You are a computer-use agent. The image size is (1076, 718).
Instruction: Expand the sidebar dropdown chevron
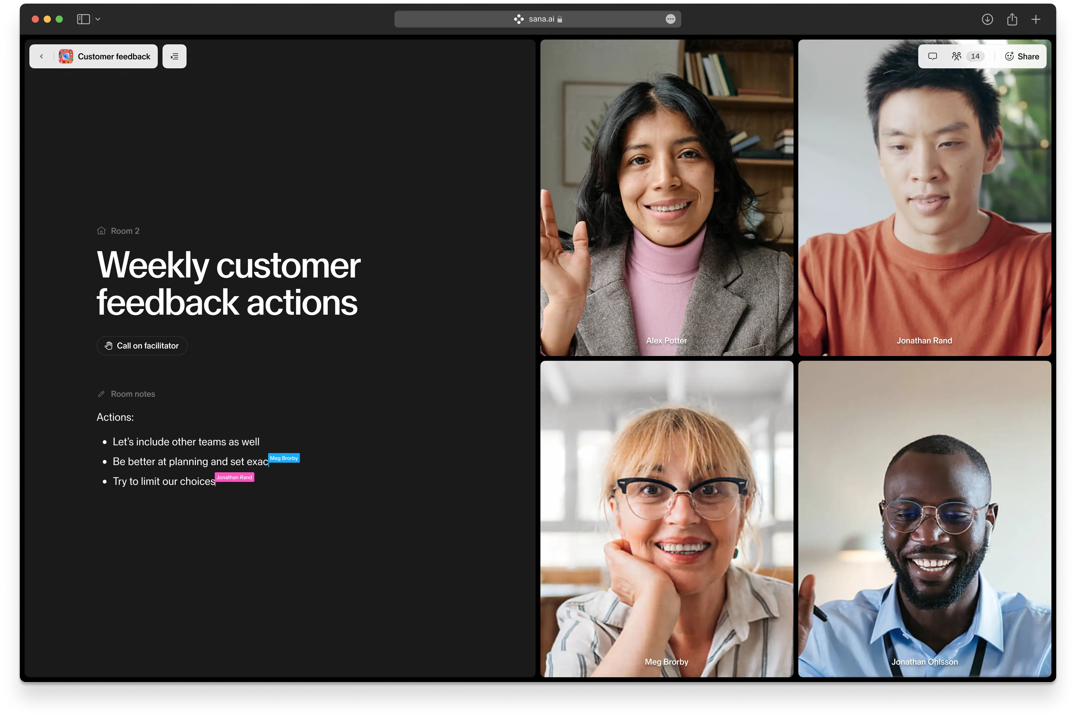coord(98,19)
